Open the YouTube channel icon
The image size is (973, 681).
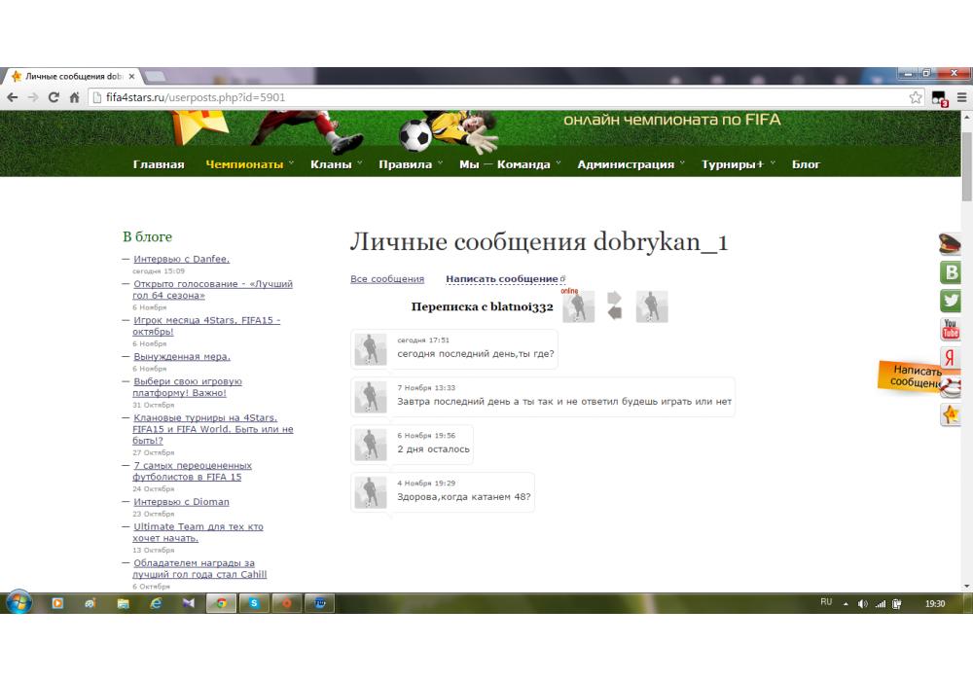point(950,330)
